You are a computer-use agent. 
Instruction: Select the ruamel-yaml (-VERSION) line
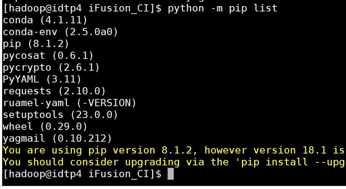pos(69,103)
